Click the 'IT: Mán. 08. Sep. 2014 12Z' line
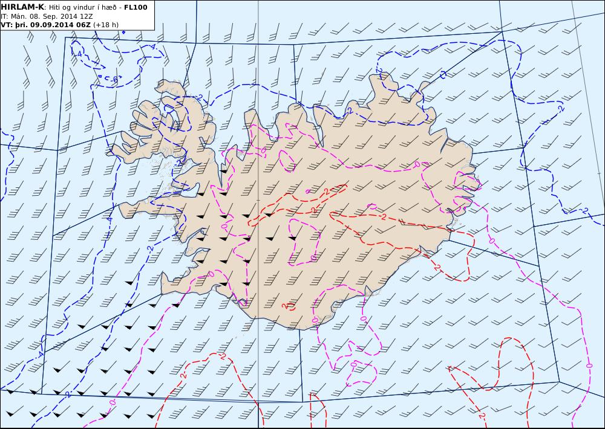This screenshot has width=605, height=429. [47, 16]
